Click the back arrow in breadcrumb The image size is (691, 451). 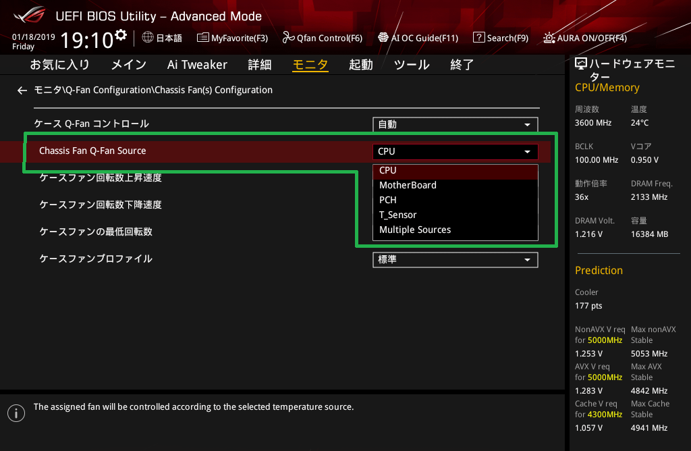tap(22, 90)
